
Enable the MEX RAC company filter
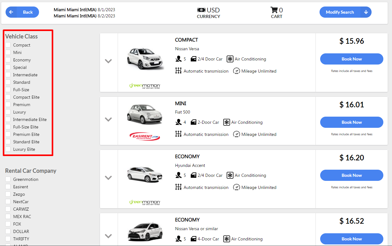(8, 217)
